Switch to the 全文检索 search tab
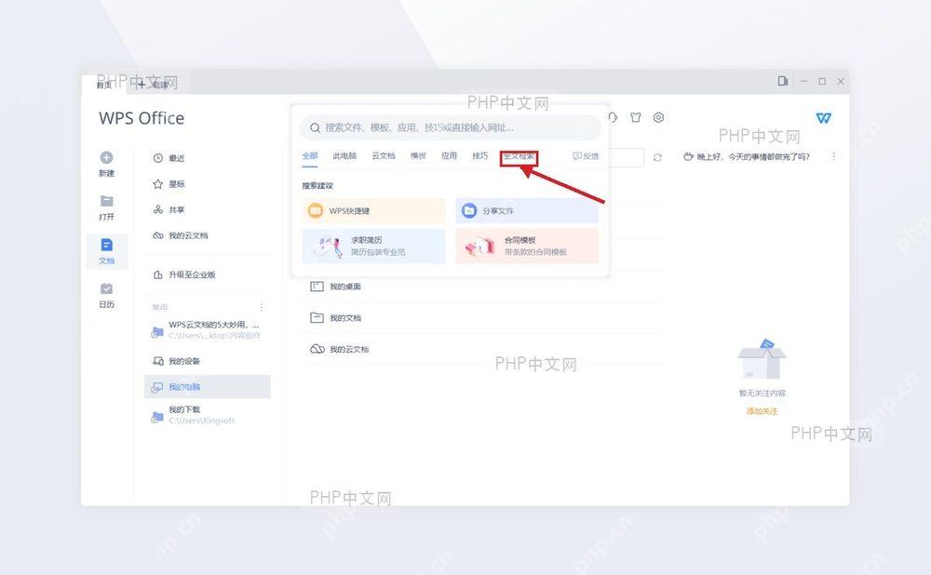931x575 pixels. 519,156
